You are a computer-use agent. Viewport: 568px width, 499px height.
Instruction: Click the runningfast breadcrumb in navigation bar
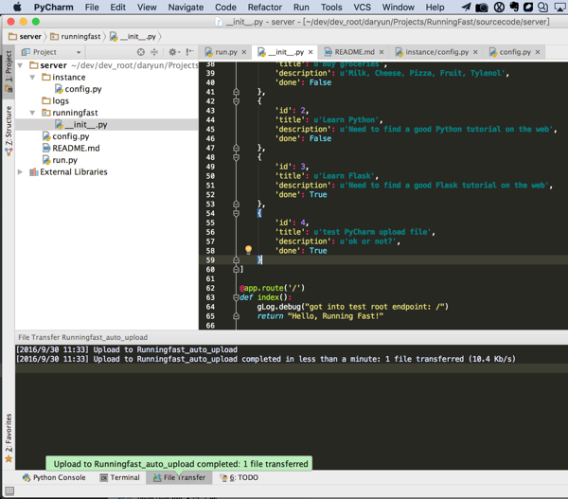tap(79, 37)
